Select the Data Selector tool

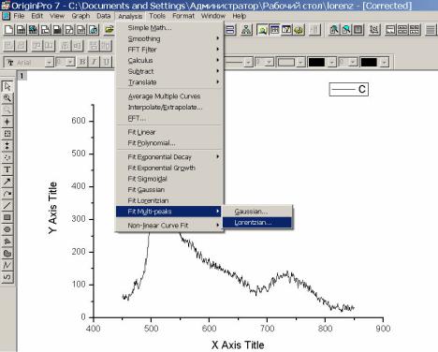pos(7,145)
